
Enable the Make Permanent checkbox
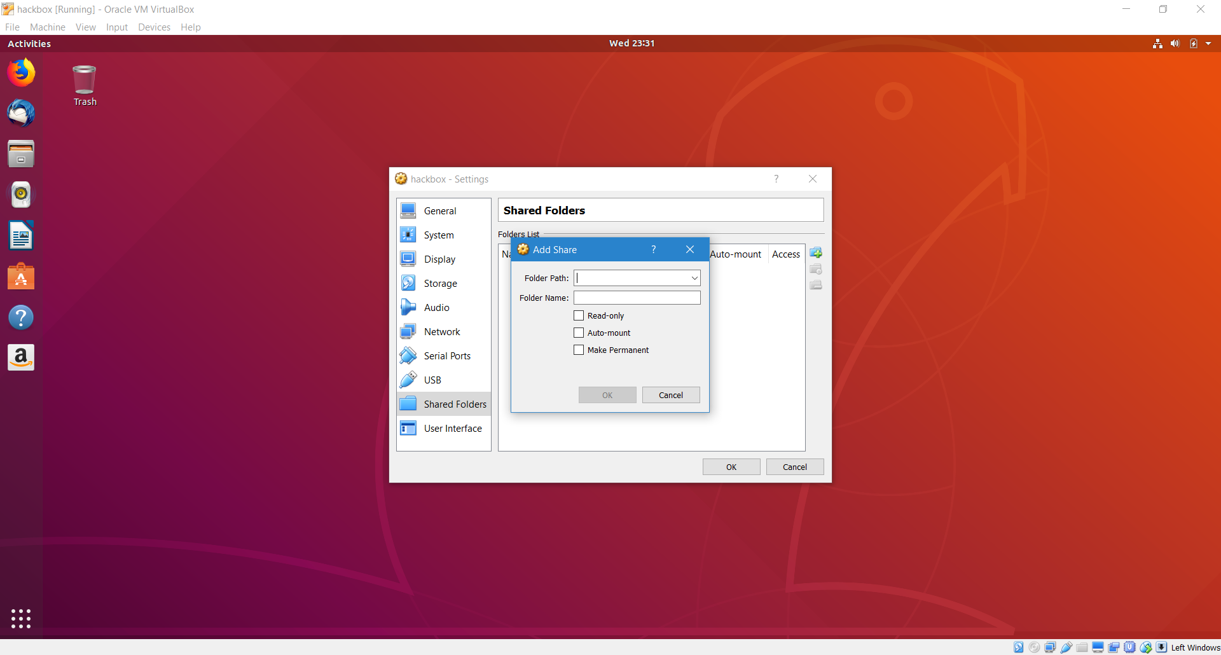pos(579,350)
